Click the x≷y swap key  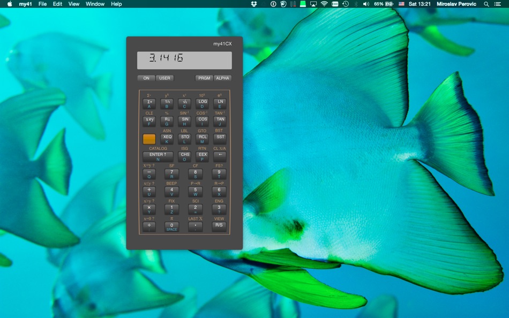pos(149,122)
